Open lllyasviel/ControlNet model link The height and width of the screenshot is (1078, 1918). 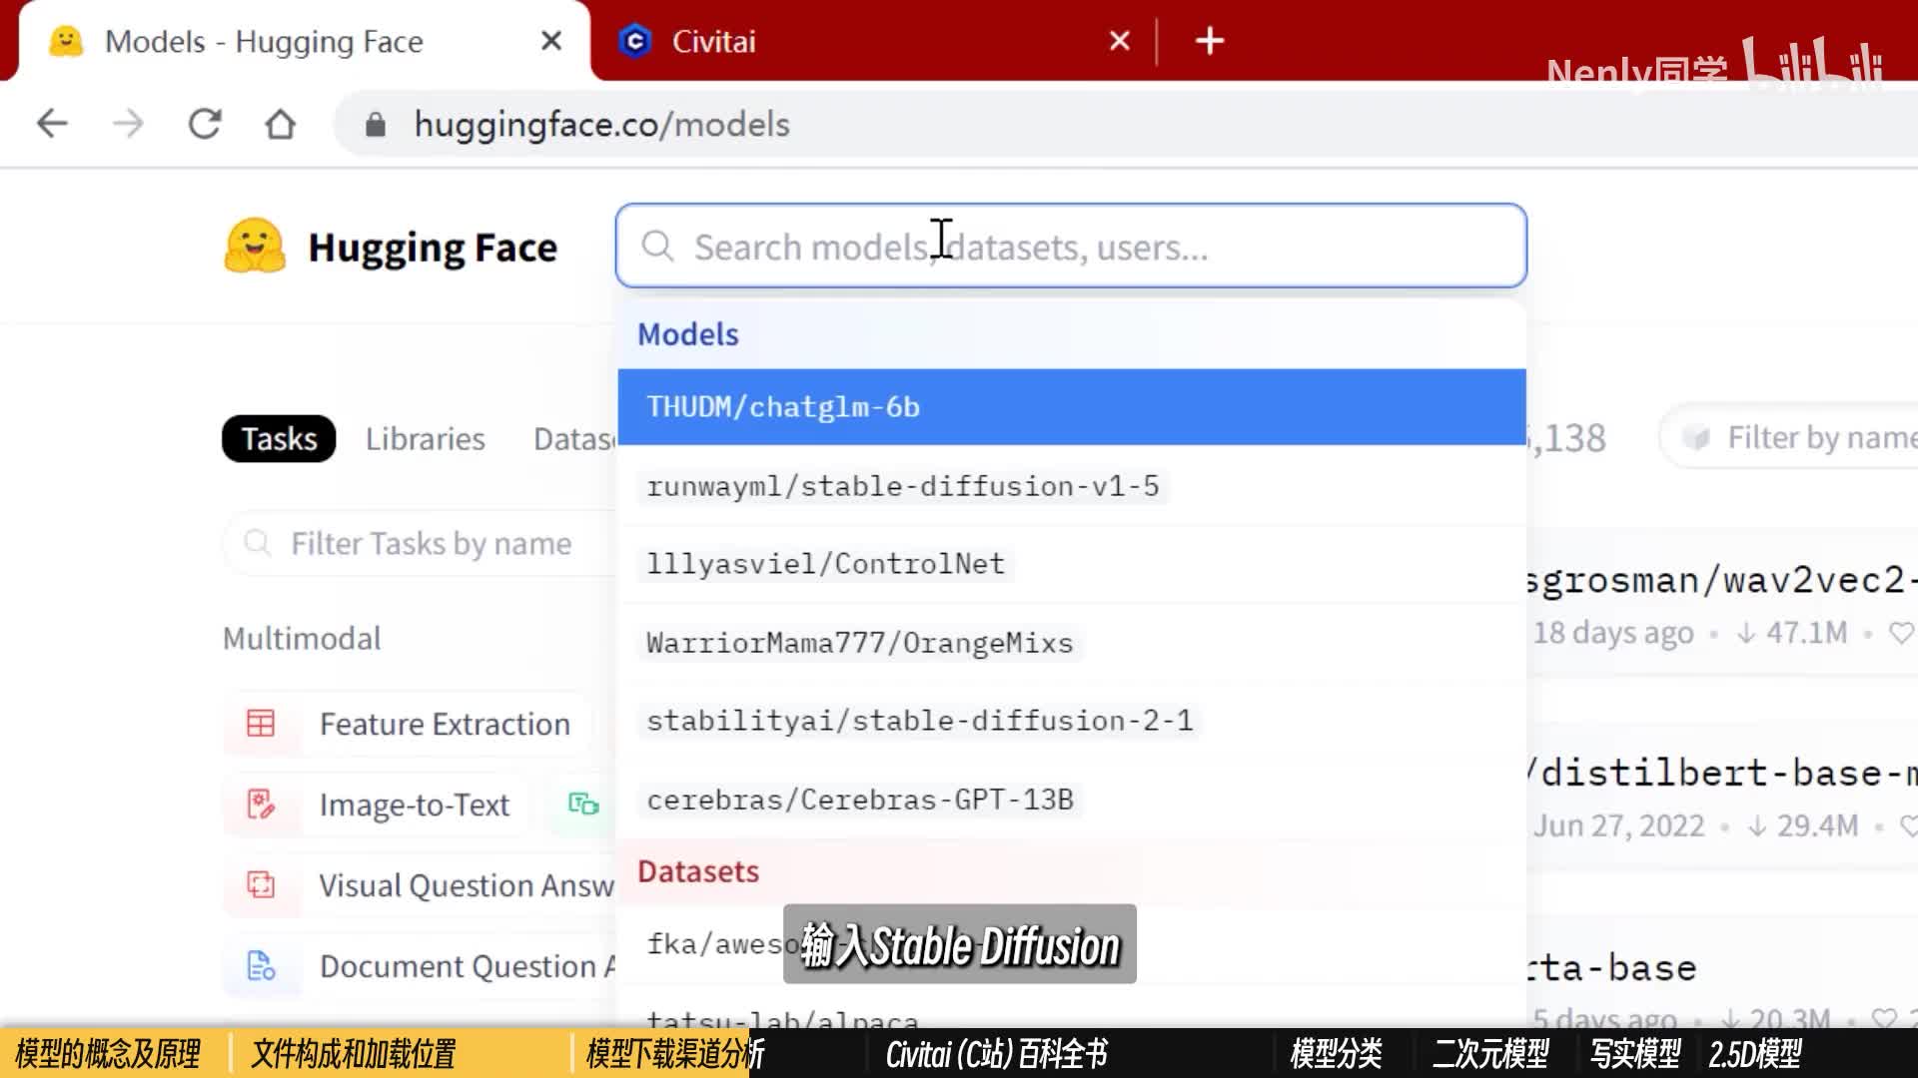[x=825, y=564]
